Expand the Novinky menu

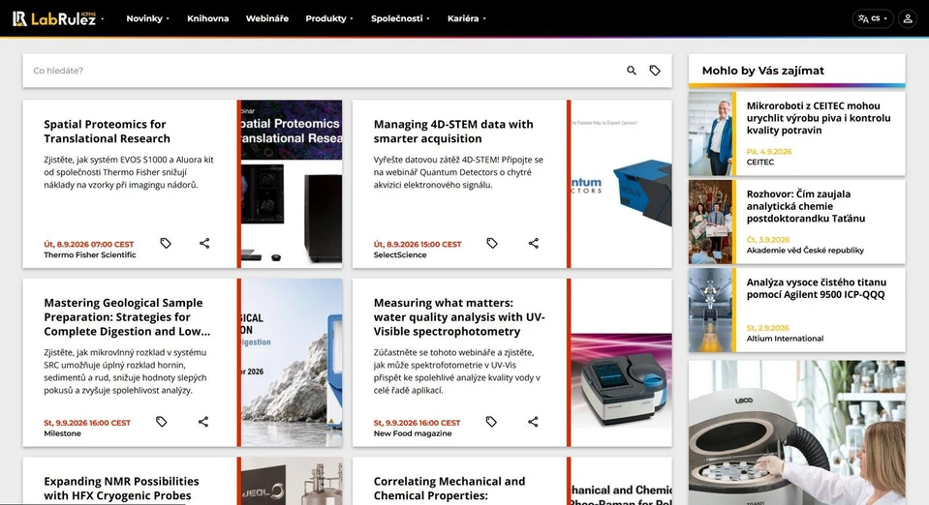click(x=147, y=18)
